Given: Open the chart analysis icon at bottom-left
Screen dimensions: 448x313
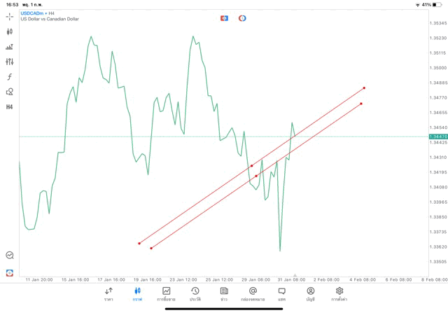Looking at the screenshot, I should coord(9,256).
